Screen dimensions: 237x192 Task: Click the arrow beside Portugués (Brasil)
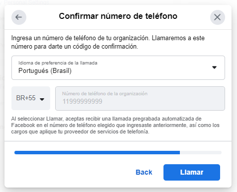(x=214, y=67)
